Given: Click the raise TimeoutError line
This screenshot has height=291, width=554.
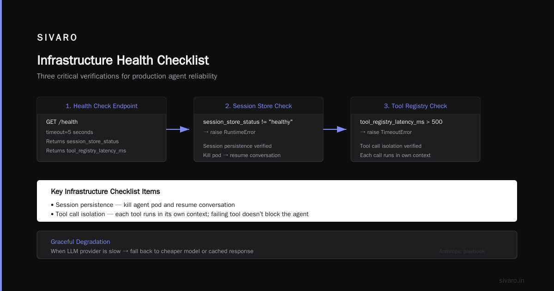Looking at the screenshot, I should pyautogui.click(x=386, y=132).
